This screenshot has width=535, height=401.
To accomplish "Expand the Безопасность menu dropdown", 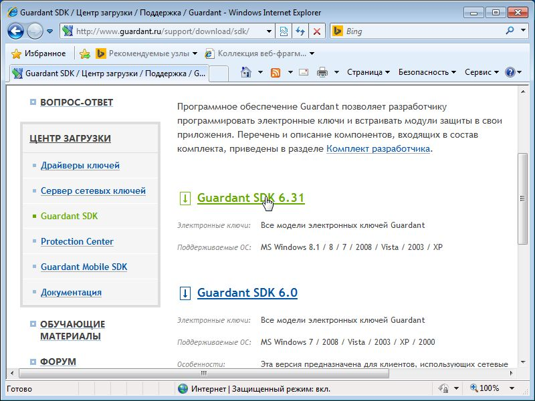I will click(x=427, y=72).
